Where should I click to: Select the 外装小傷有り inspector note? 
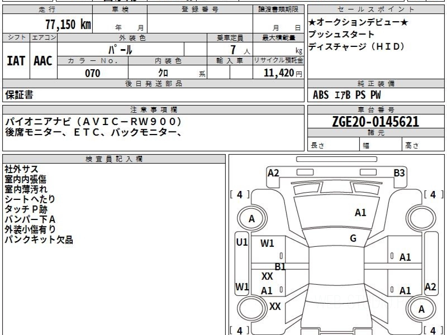pyautogui.click(x=31, y=229)
